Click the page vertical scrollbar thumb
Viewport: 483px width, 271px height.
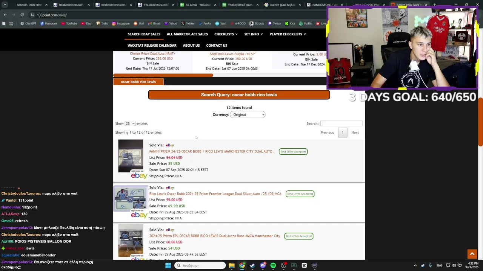[x=480, y=122]
